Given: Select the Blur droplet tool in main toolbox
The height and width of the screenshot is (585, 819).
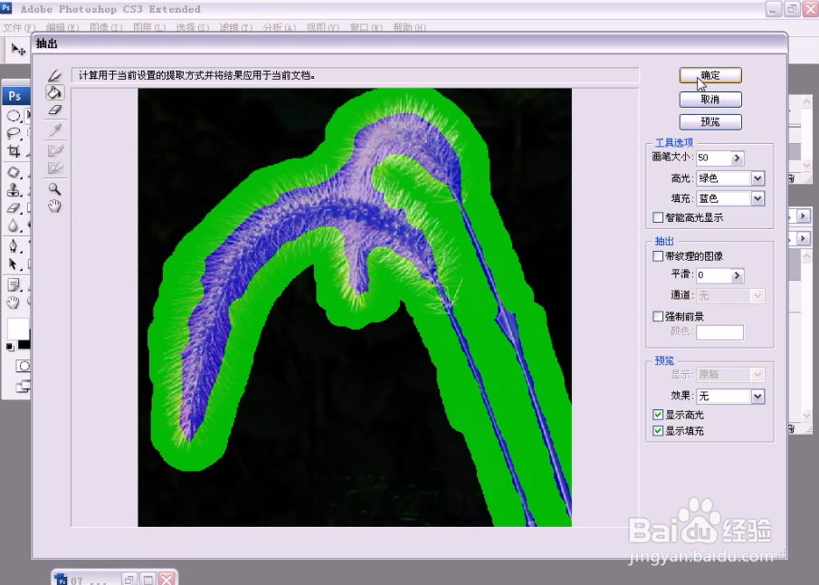Looking at the screenshot, I should pyautogui.click(x=14, y=225).
